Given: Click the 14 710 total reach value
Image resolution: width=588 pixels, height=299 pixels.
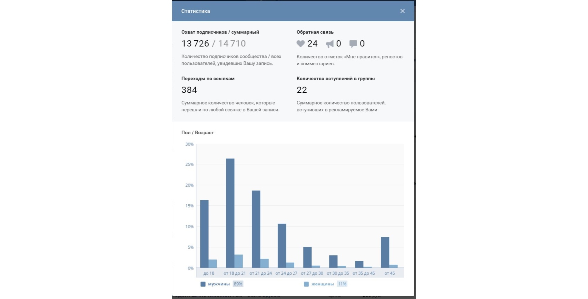Looking at the screenshot, I should coord(232,44).
